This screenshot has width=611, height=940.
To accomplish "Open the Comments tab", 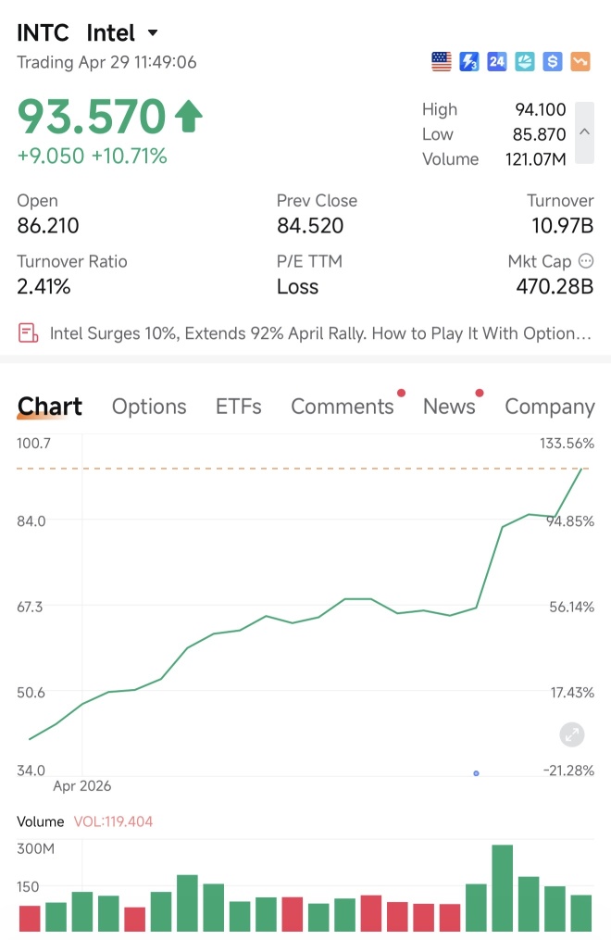I will point(343,407).
